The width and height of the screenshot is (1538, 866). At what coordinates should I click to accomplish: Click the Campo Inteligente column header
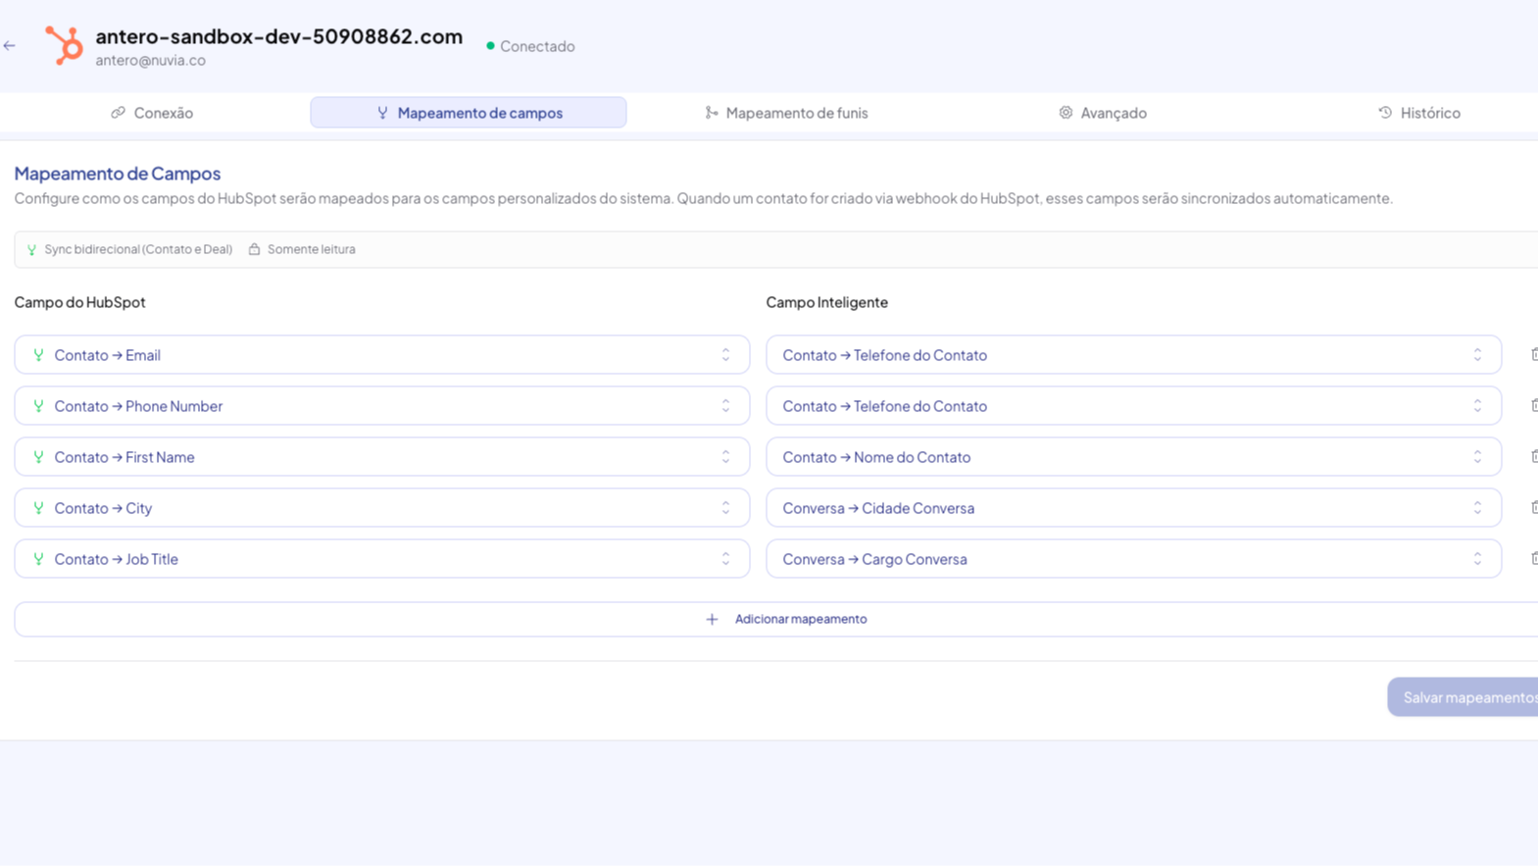pos(827,302)
